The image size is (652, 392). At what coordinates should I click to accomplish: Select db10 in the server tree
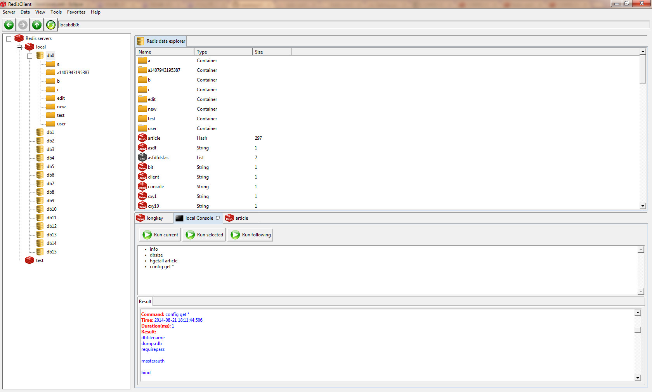coord(52,209)
